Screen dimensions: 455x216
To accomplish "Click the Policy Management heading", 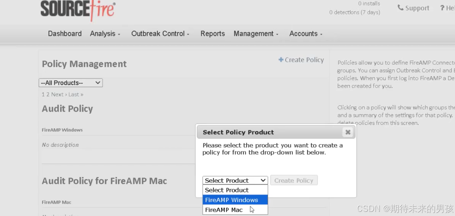I will [84, 64].
